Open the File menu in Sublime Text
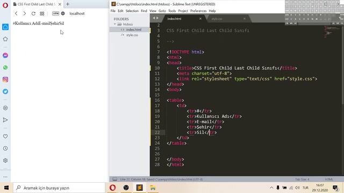Viewport: 344px width, 193px height. click(x=113, y=11)
